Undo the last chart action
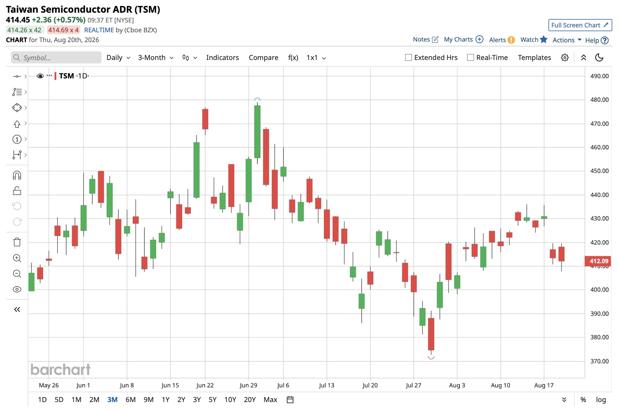This screenshot has width=618, height=413. click(17, 206)
